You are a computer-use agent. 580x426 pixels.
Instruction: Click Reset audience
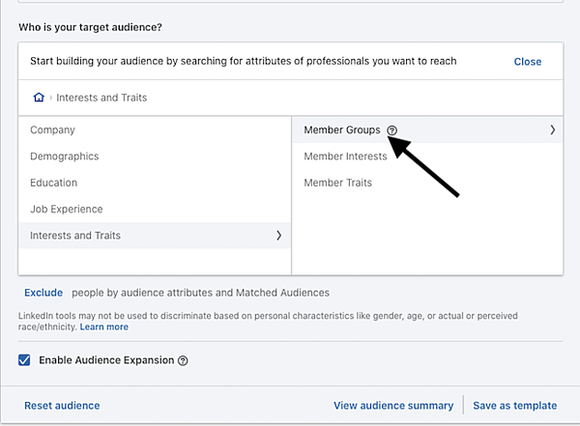click(62, 406)
